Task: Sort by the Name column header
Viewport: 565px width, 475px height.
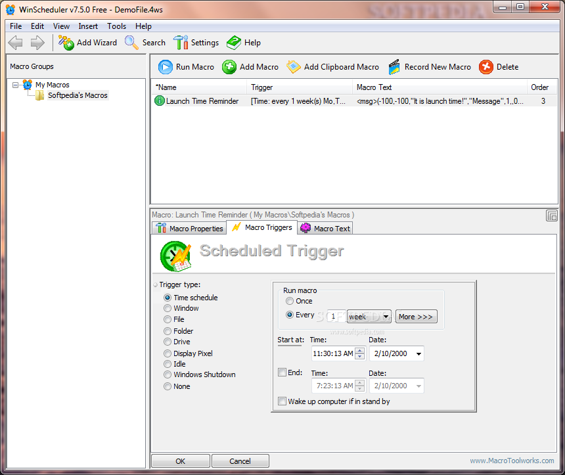Action: click(199, 87)
